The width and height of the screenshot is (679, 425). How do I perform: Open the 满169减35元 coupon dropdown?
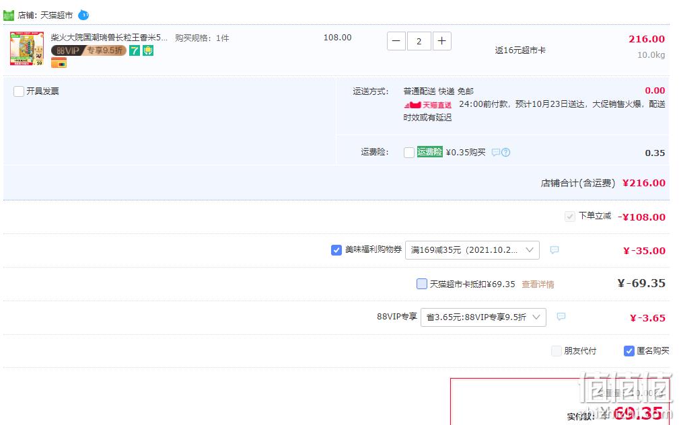pos(472,250)
